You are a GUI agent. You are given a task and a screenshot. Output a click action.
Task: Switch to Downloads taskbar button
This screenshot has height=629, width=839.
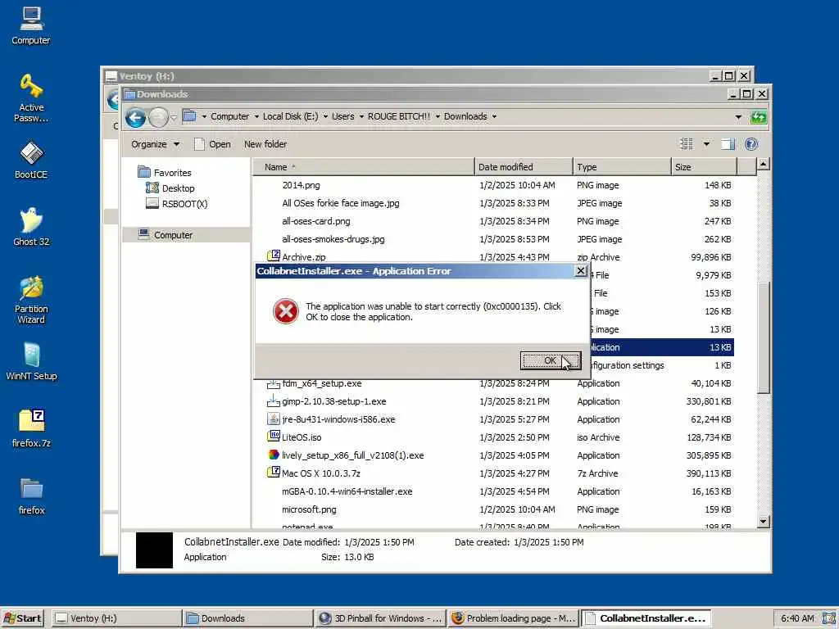(x=247, y=618)
